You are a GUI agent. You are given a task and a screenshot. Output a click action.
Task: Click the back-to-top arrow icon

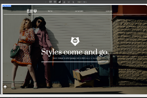(x=5, y=87)
